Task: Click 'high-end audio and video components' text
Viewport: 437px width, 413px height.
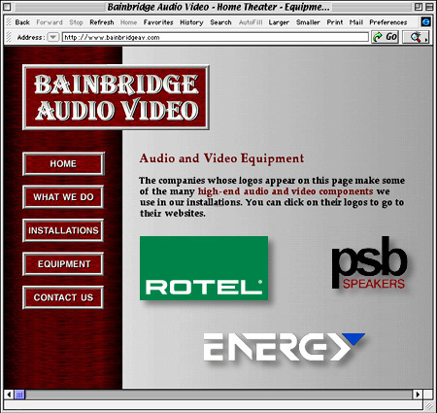Action: [286, 191]
